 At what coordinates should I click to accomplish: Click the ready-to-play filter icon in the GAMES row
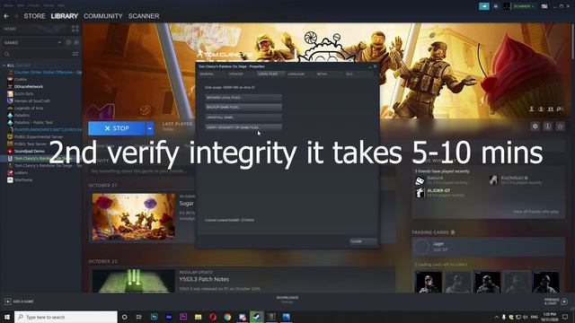pyautogui.click(x=76, y=42)
